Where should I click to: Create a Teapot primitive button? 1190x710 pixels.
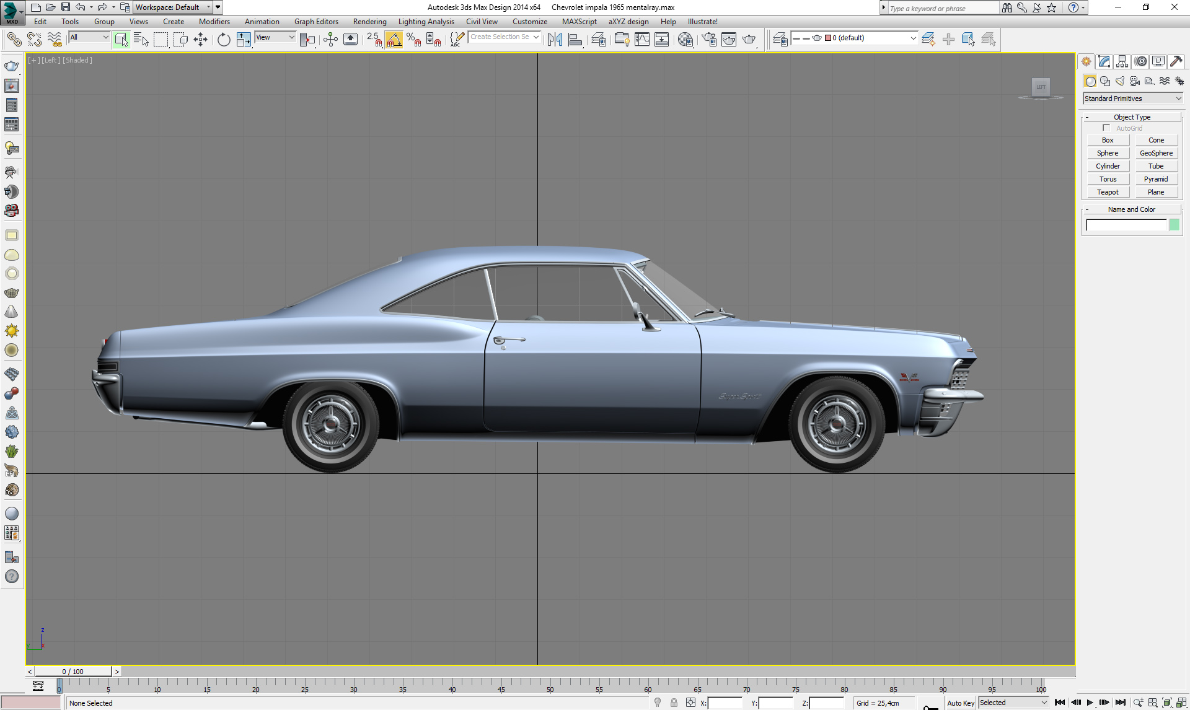[x=1108, y=192]
